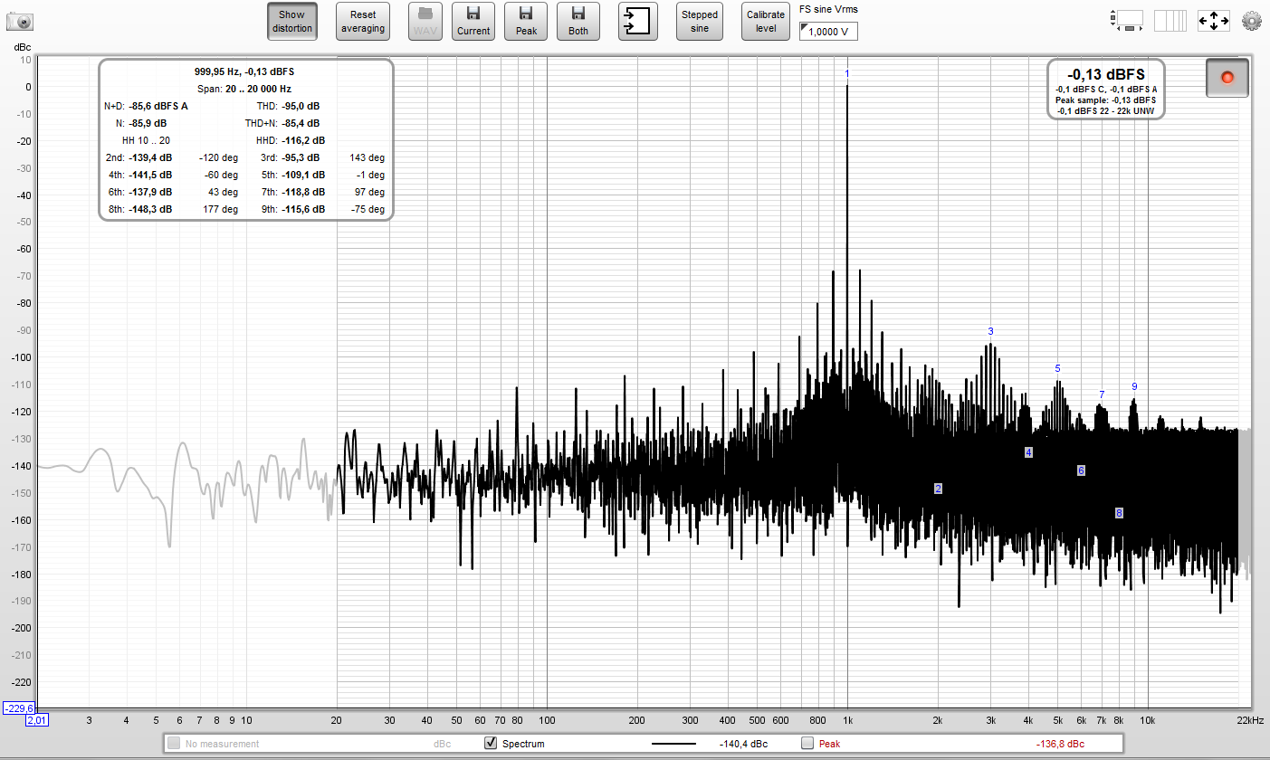The width and height of the screenshot is (1270, 760).
Task: Click the -229,6 Y-axis limit field
Action: pyautogui.click(x=18, y=708)
